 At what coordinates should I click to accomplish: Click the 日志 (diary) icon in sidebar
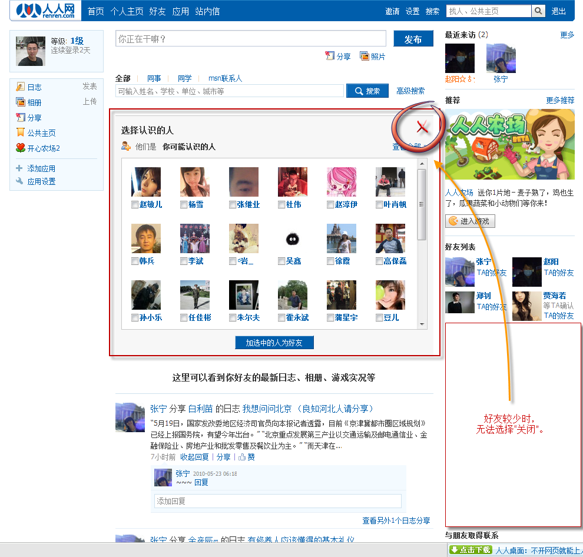[x=21, y=87]
